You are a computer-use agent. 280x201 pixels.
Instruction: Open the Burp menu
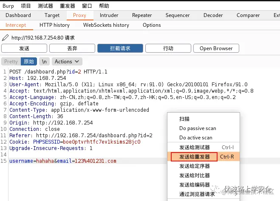[x=8, y=6]
